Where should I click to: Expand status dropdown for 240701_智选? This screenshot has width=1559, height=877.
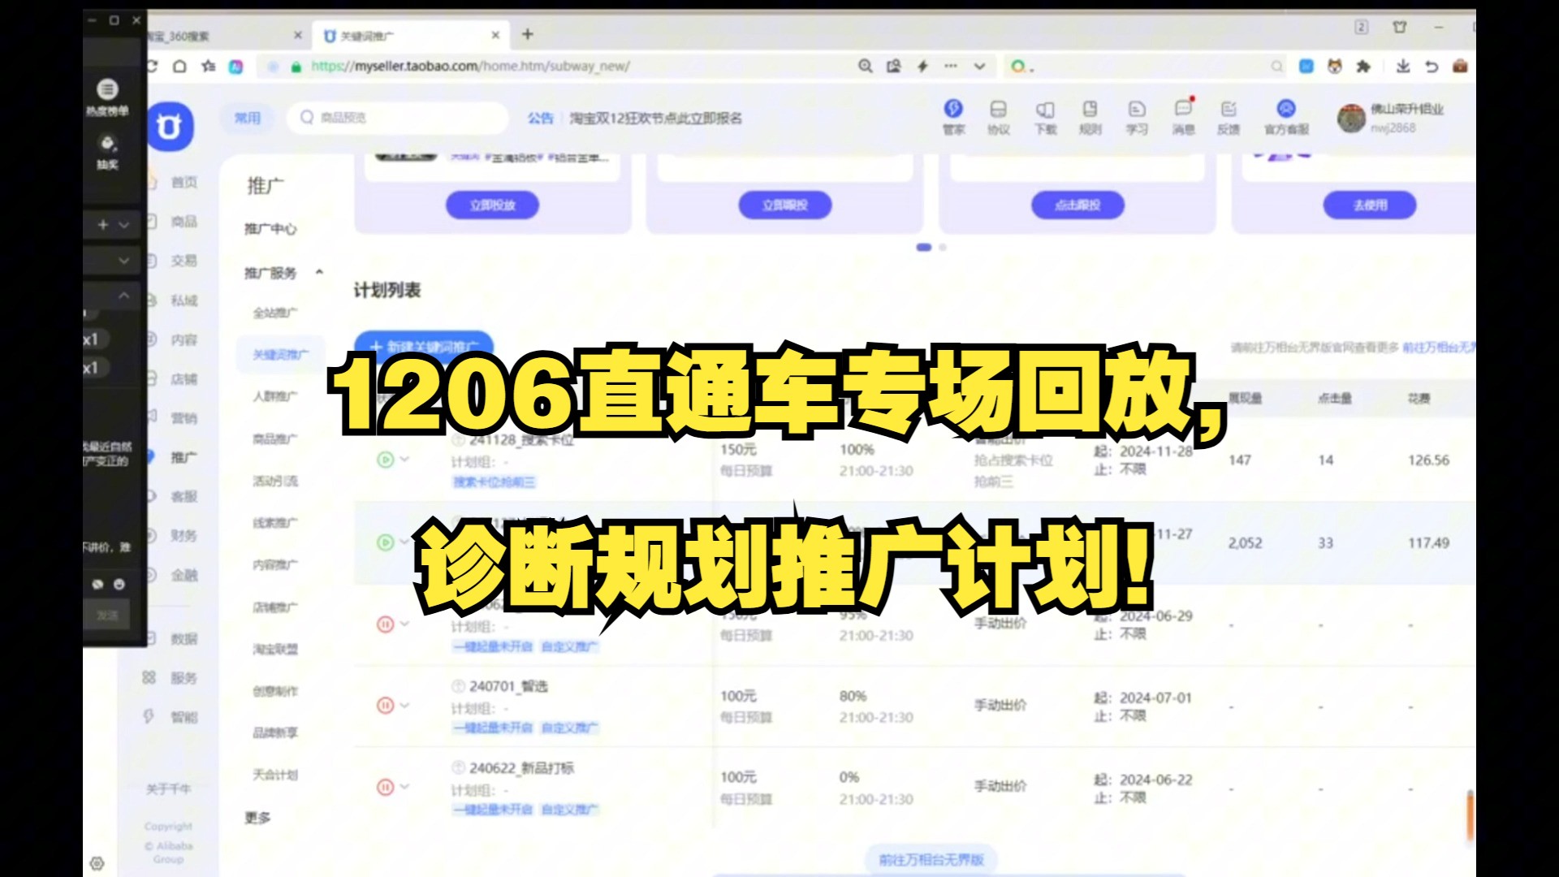[404, 706]
